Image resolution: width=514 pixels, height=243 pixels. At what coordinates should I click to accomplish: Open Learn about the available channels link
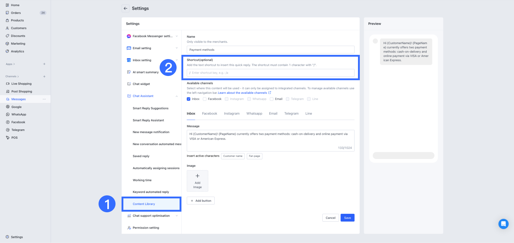tap(242, 93)
